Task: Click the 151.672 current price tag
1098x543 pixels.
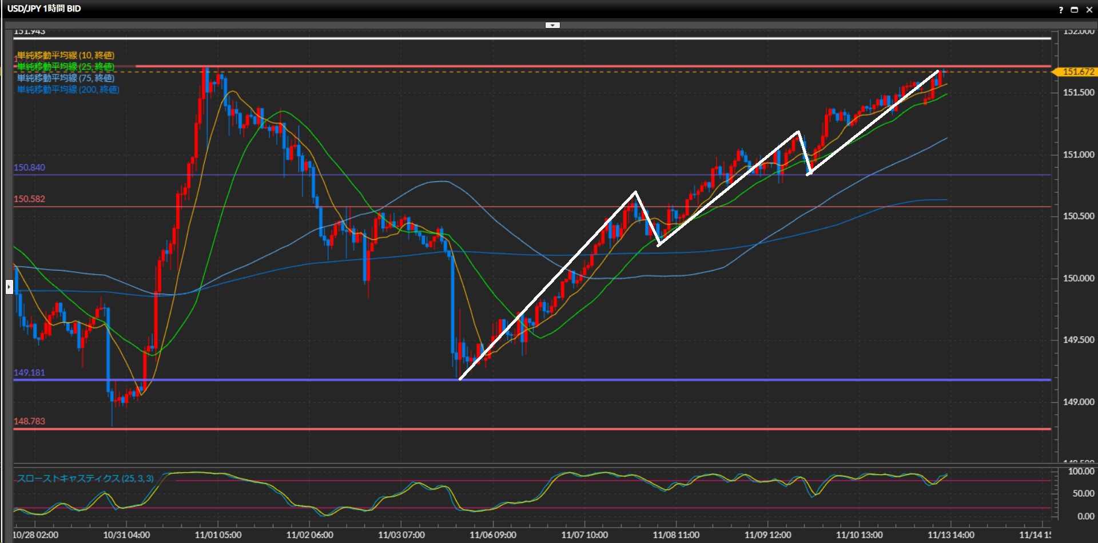Action: (x=1077, y=72)
